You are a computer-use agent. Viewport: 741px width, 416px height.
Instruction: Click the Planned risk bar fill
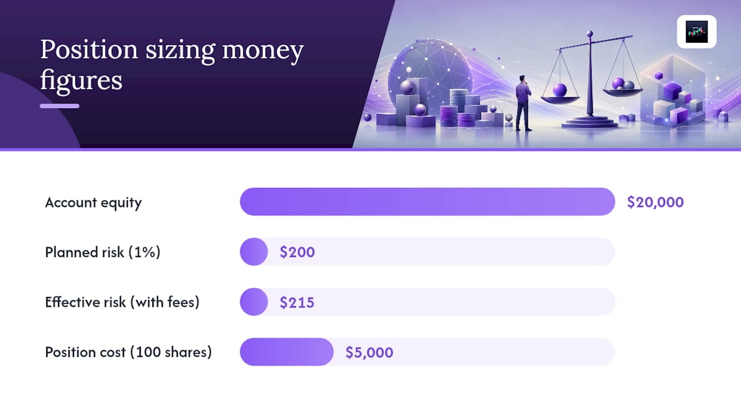click(x=254, y=252)
